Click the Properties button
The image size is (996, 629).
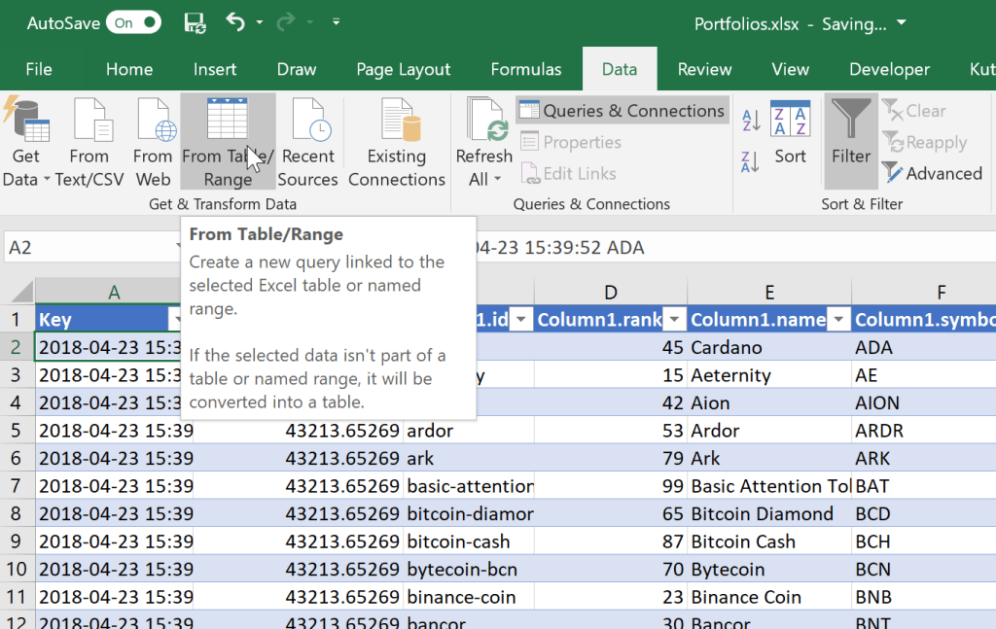570,142
